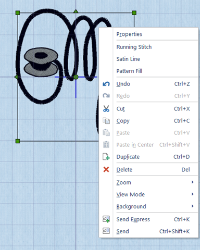Click the gray bobbin embroidery design

[41, 62]
